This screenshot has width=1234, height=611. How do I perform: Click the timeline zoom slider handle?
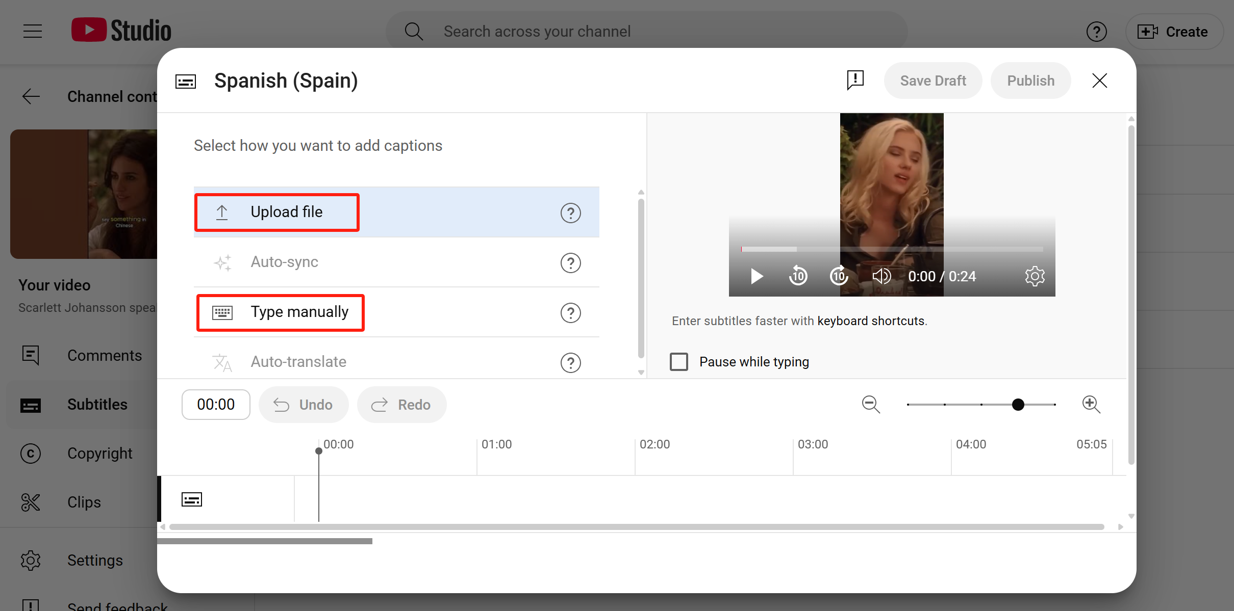point(1018,405)
